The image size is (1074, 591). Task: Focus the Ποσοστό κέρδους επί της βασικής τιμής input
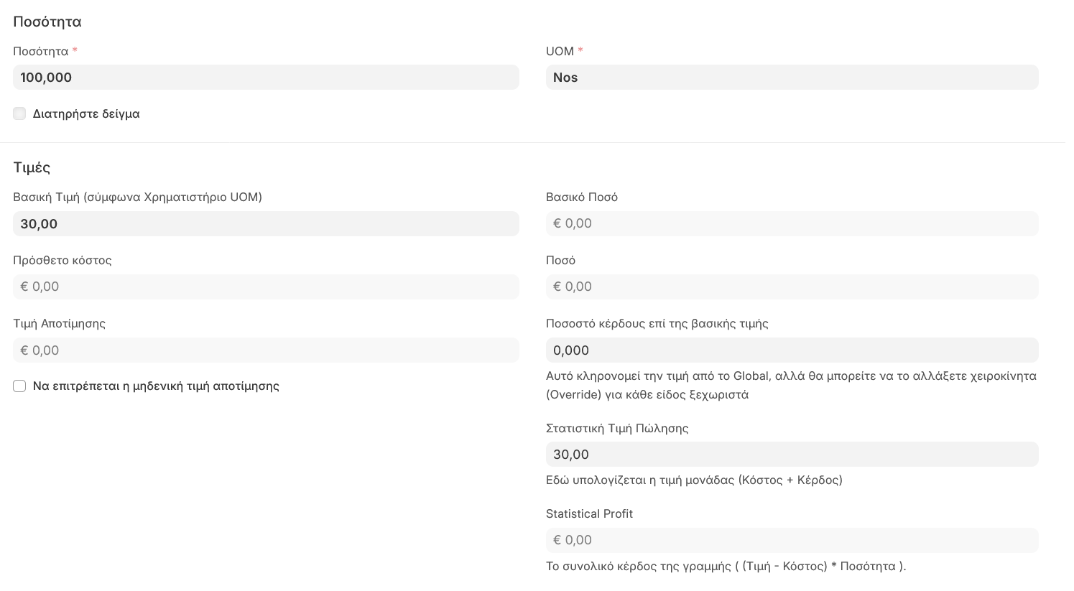792,350
